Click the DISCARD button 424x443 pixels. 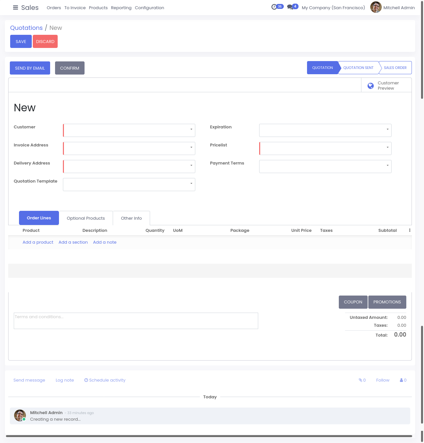click(45, 41)
